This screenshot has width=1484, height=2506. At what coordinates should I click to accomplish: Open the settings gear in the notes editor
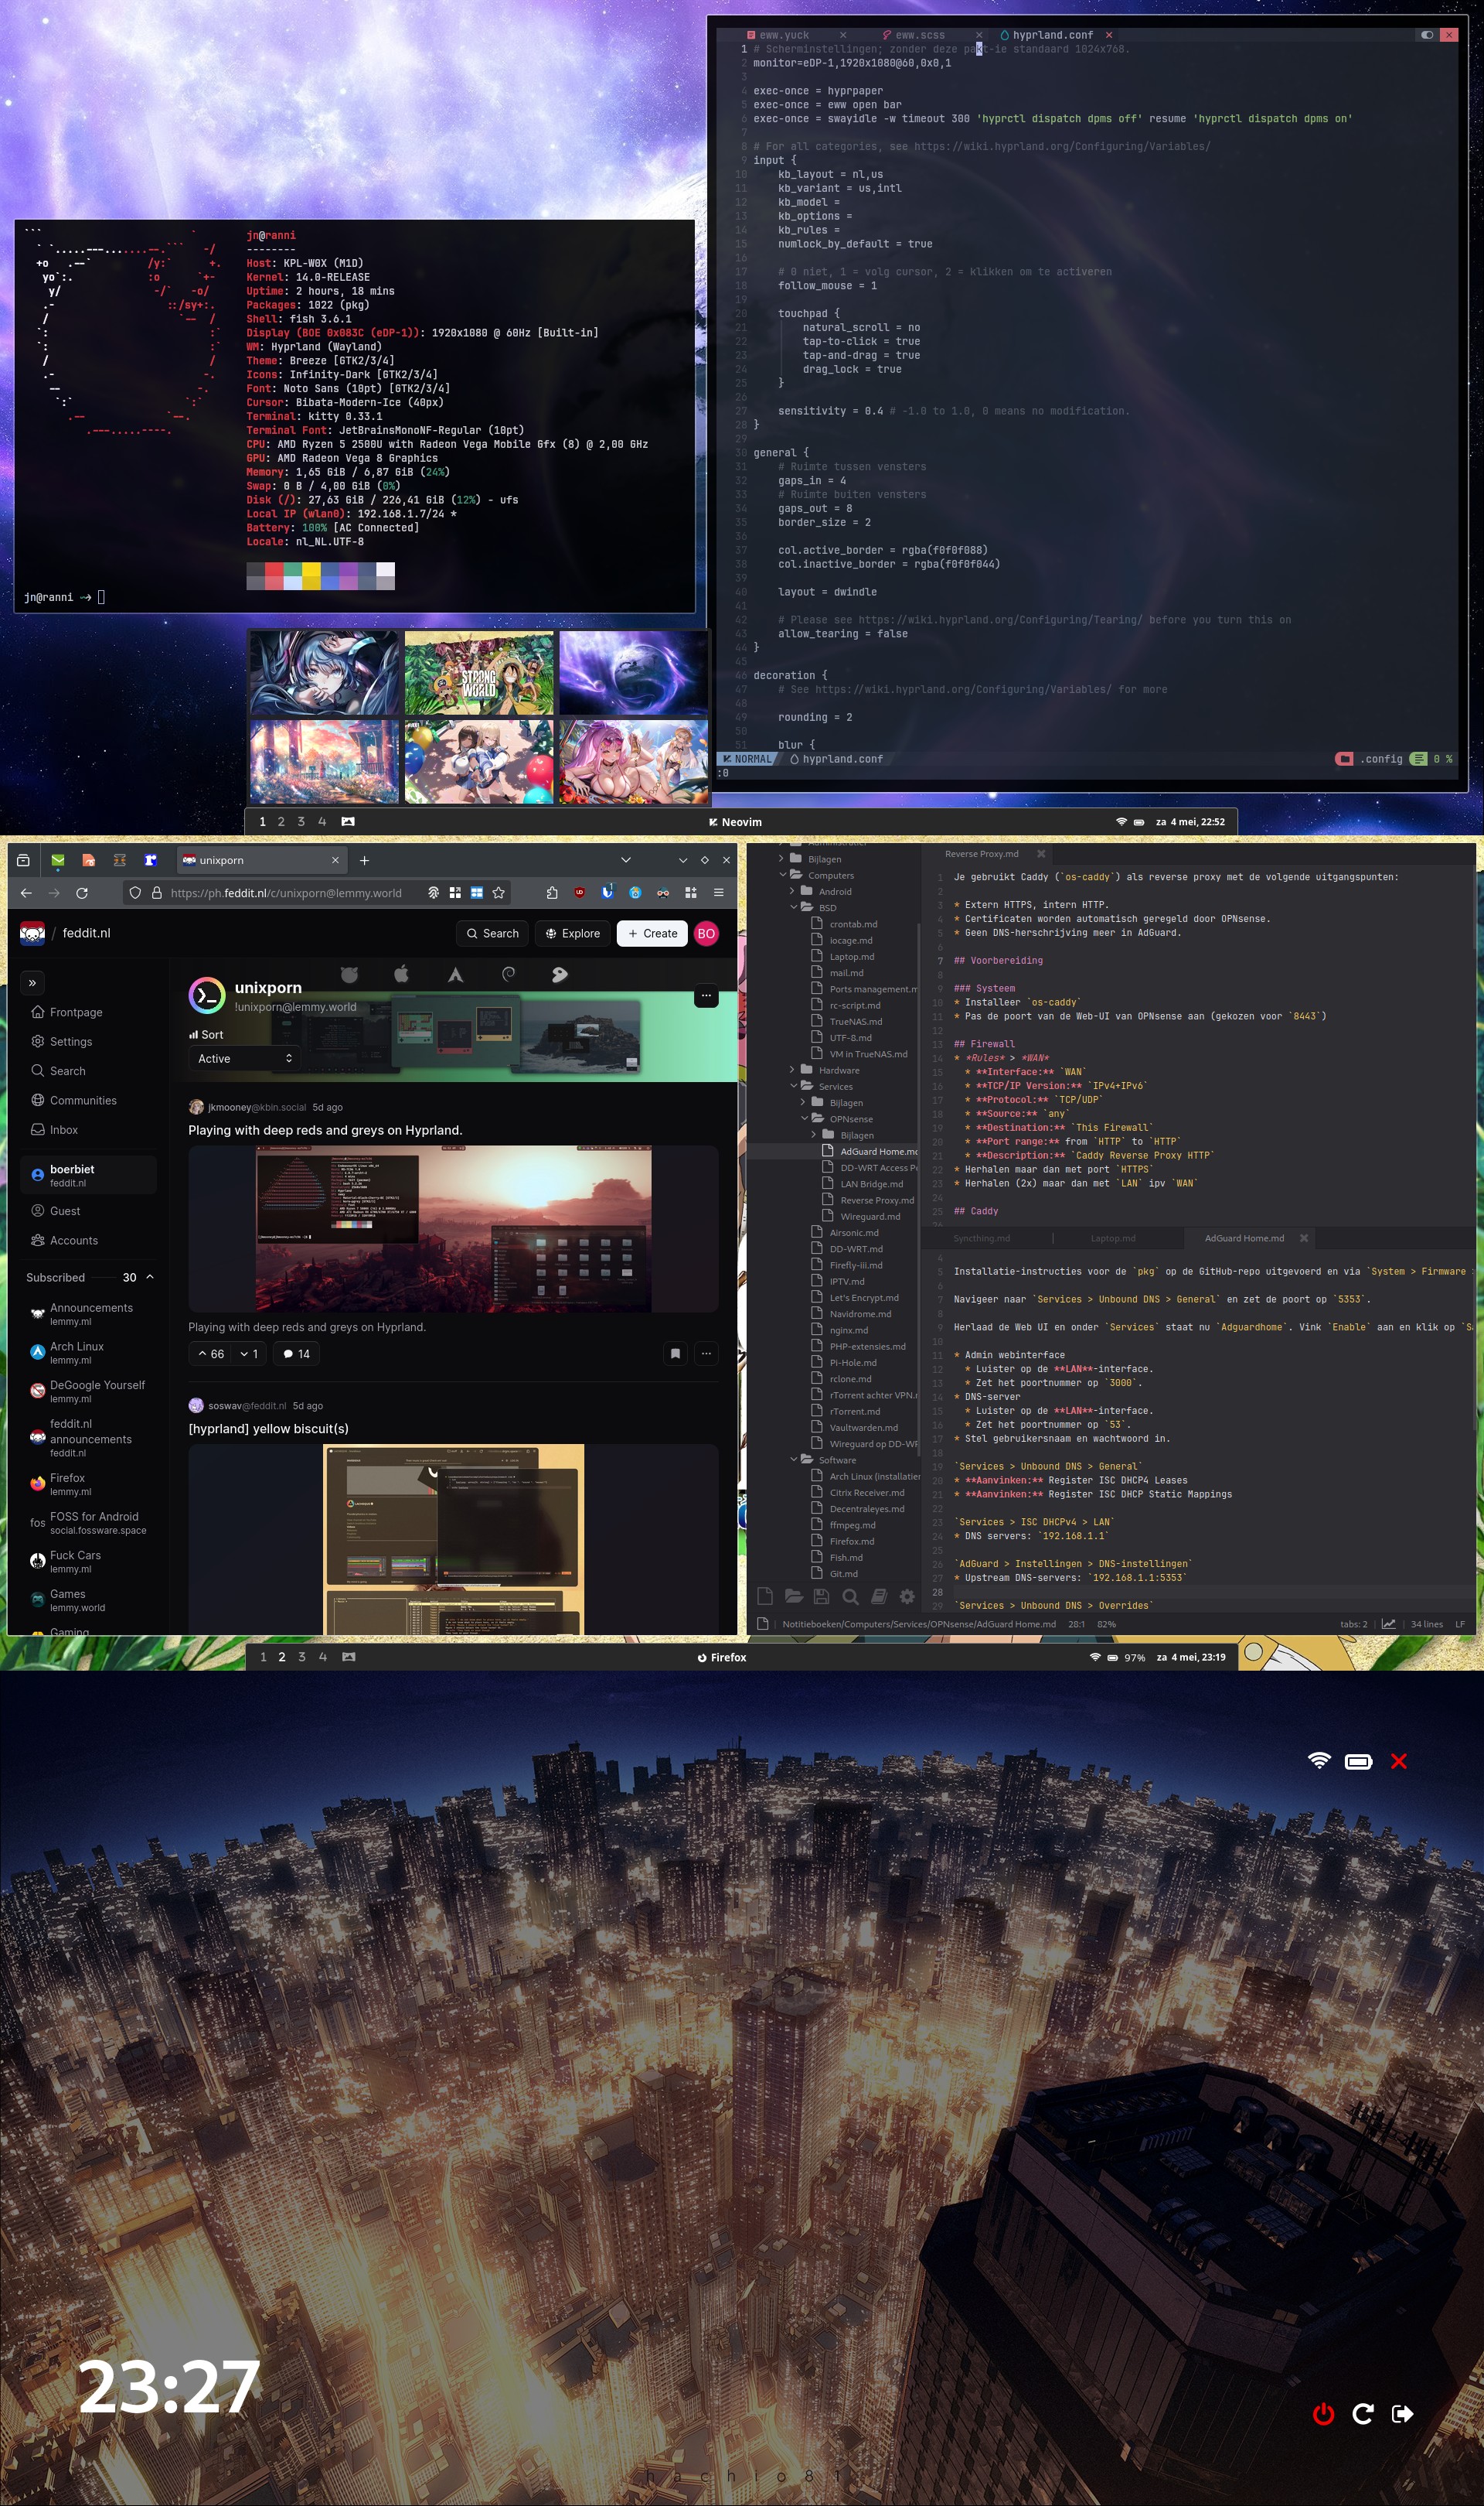pyautogui.click(x=907, y=1596)
